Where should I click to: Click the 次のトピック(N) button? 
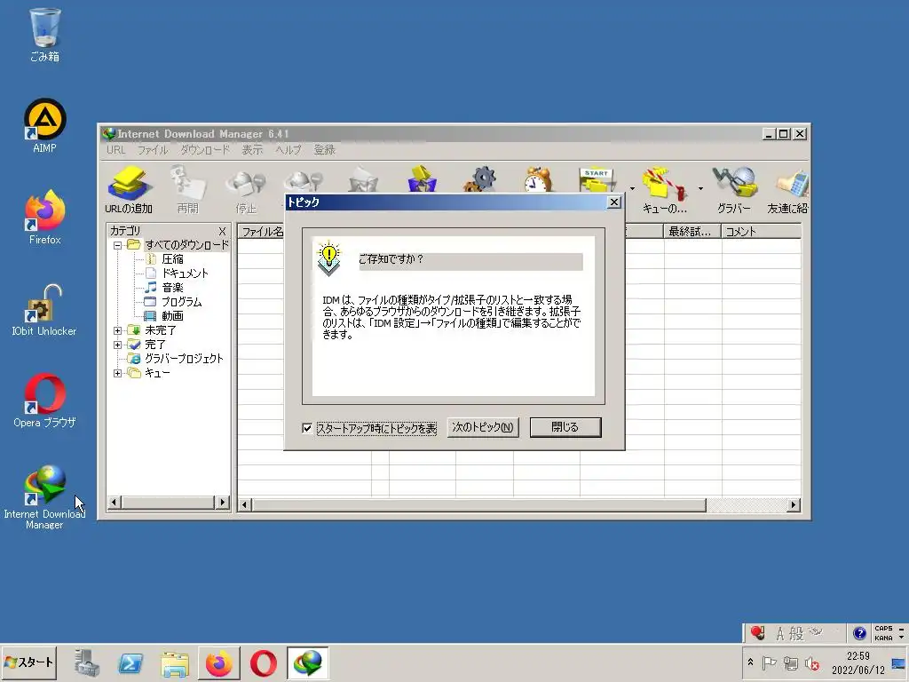pos(483,427)
